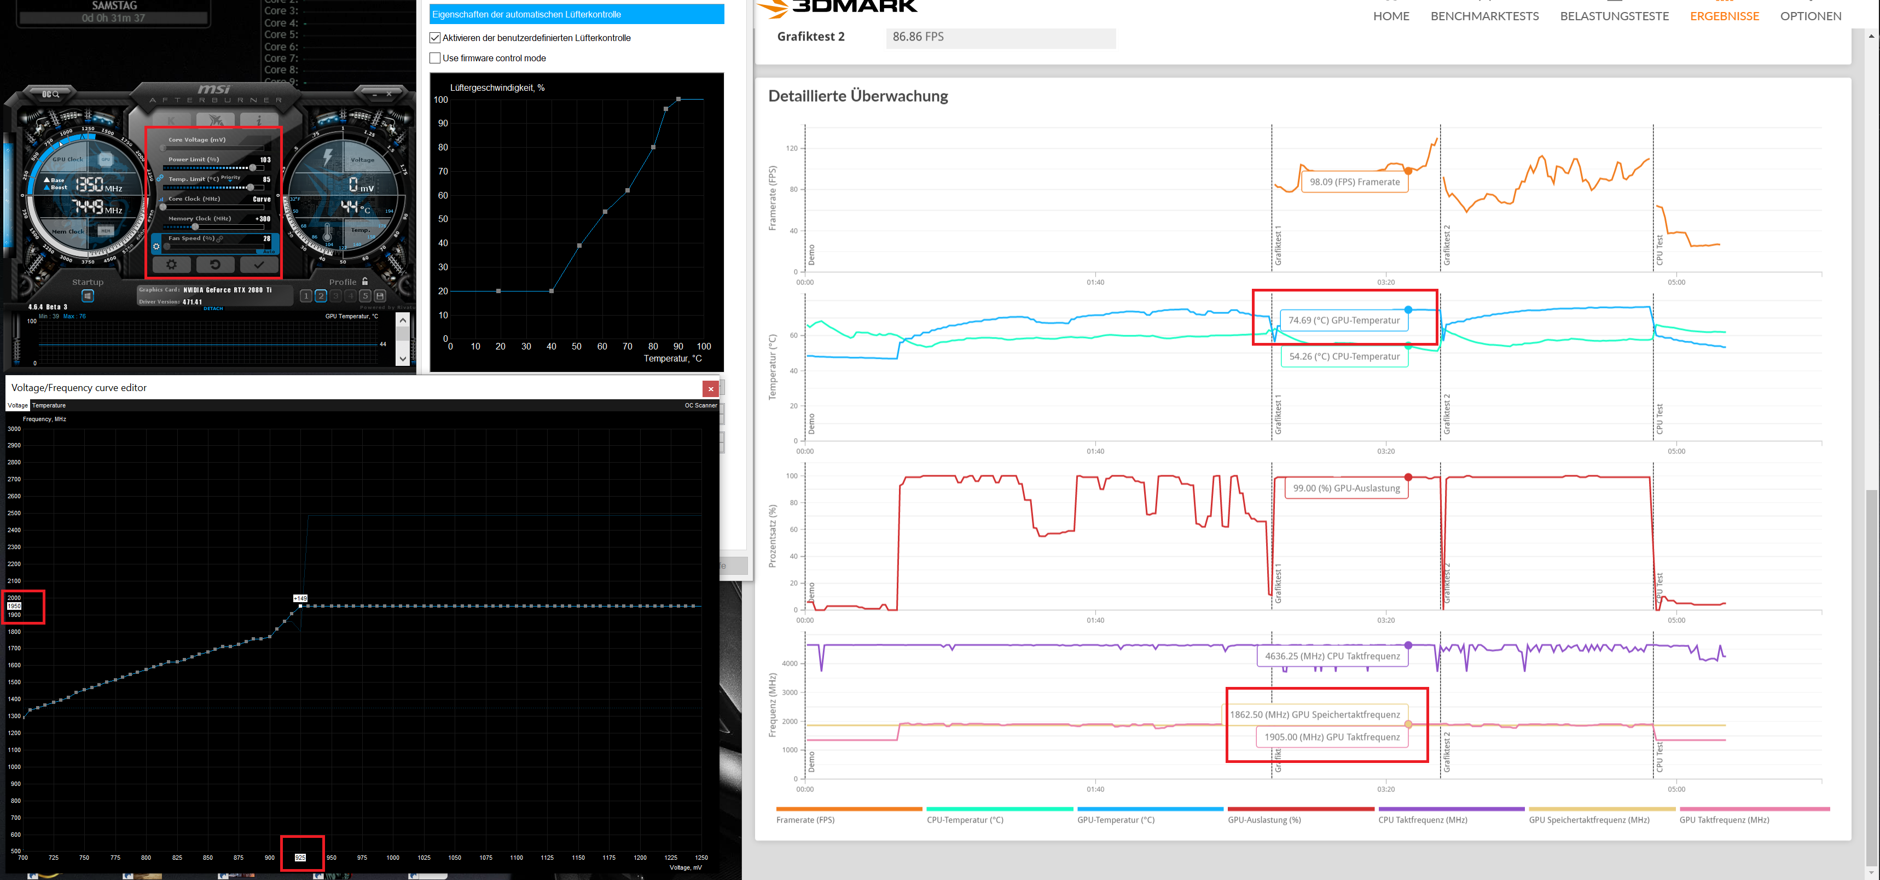1880x880 pixels.
Task: Click the Kombustor K button
Action: [x=171, y=120]
